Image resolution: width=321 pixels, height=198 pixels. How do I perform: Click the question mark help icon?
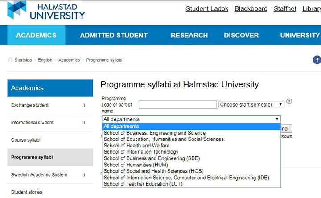tap(289, 101)
